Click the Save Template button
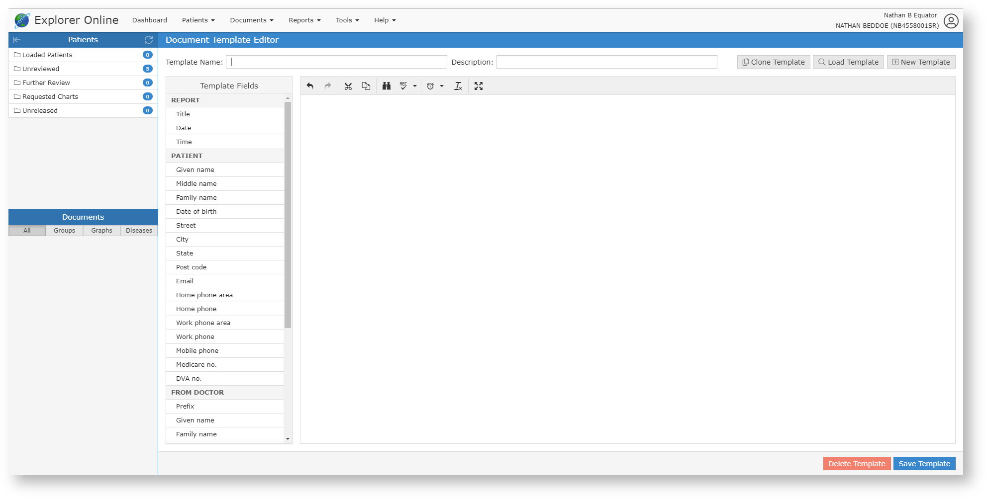The width and height of the screenshot is (987, 499). point(924,464)
